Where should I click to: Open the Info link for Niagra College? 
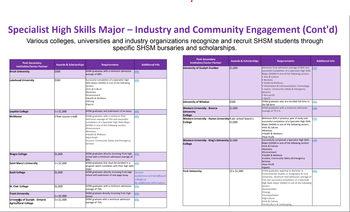pos(137,154)
